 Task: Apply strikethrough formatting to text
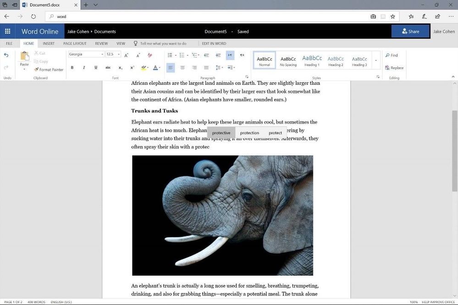(x=108, y=68)
